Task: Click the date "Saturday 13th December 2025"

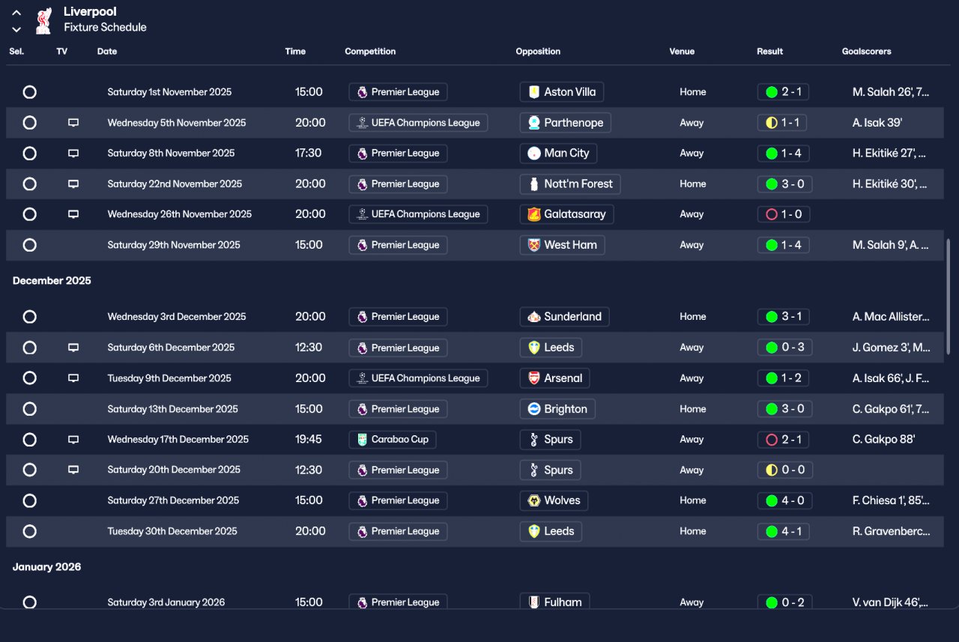Action: (x=172, y=409)
